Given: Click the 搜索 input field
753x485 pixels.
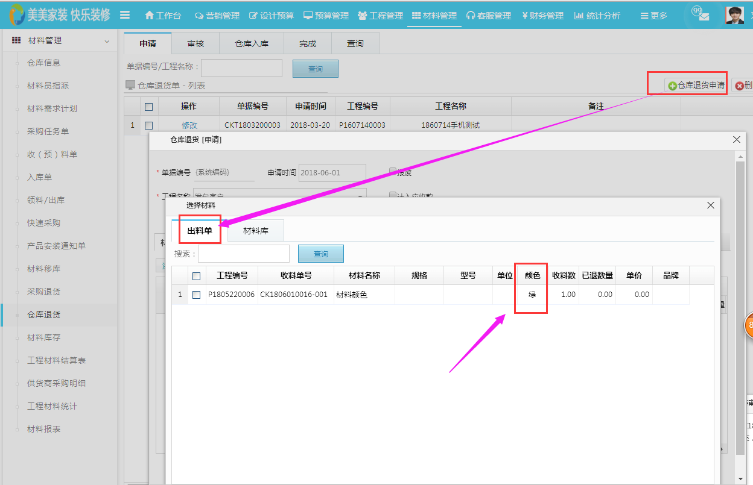Looking at the screenshot, I should tap(244, 254).
